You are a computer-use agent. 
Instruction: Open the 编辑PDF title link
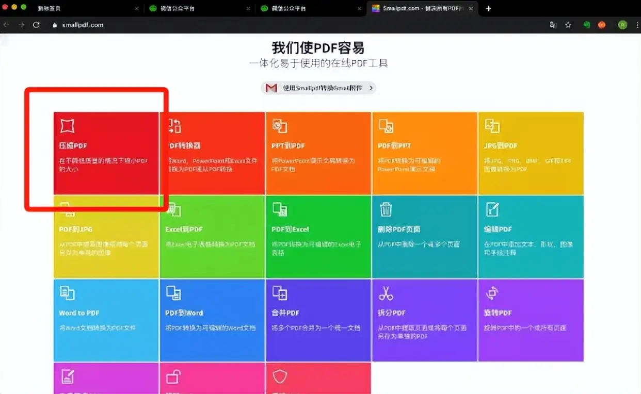[498, 229]
